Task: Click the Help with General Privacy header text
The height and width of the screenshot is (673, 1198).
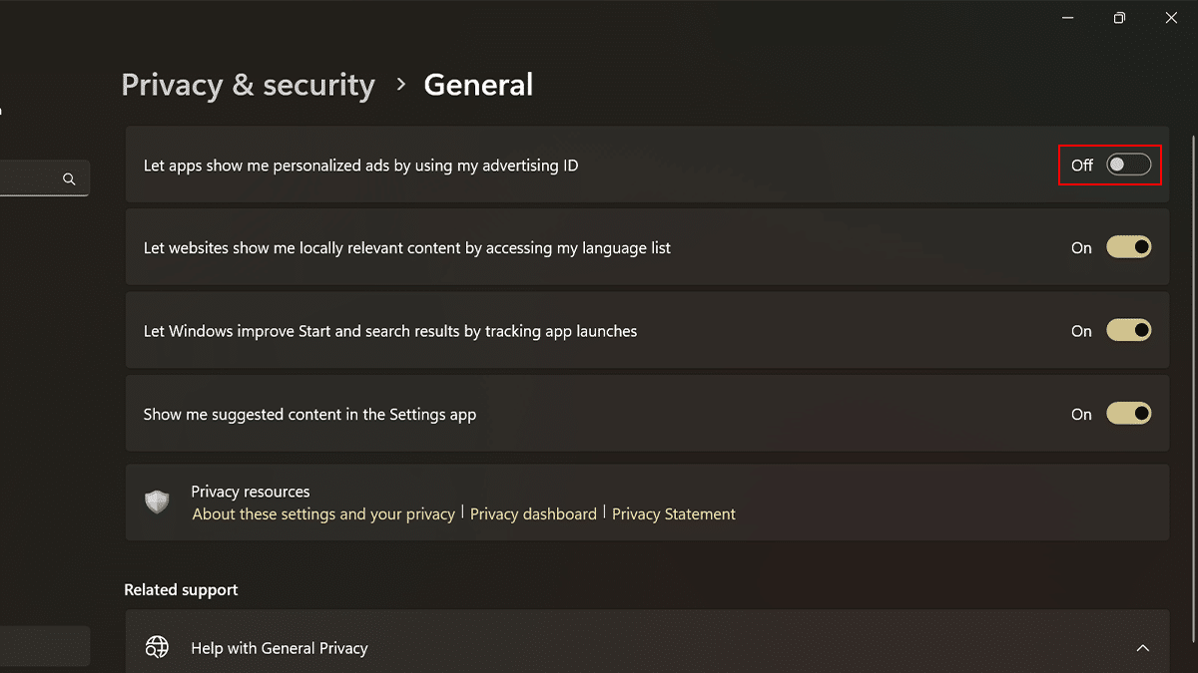Action: click(x=280, y=648)
